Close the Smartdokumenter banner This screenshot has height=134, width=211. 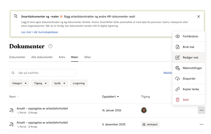pyautogui.click(x=198, y=17)
